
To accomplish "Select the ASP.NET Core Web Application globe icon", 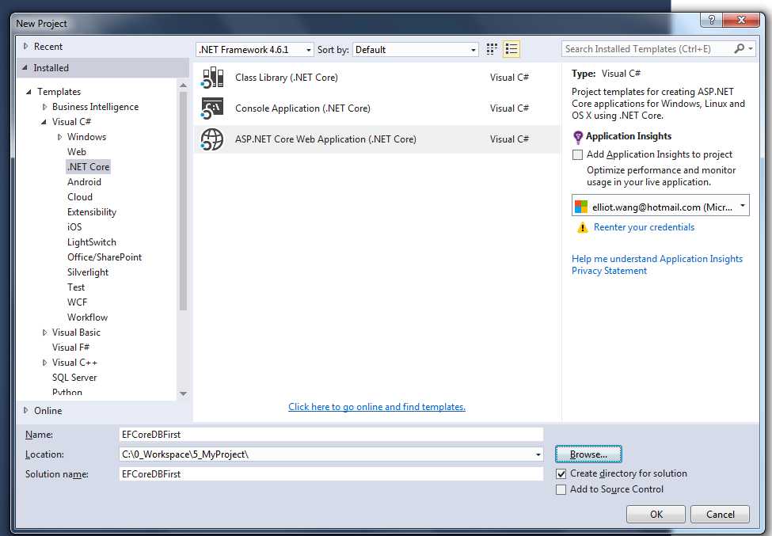I will (x=212, y=139).
